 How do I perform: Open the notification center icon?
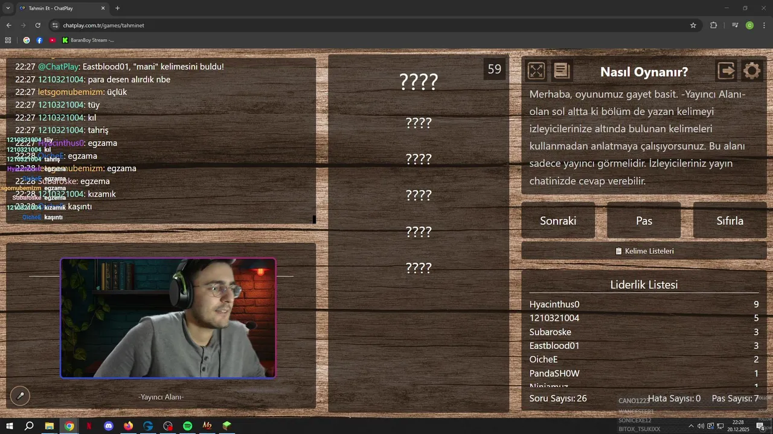(x=760, y=426)
